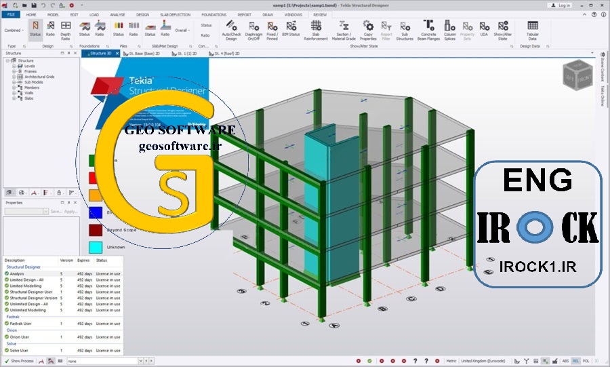Activate Auto/Check Design tool
Viewport: 610px width, 367px height.
tap(231, 31)
